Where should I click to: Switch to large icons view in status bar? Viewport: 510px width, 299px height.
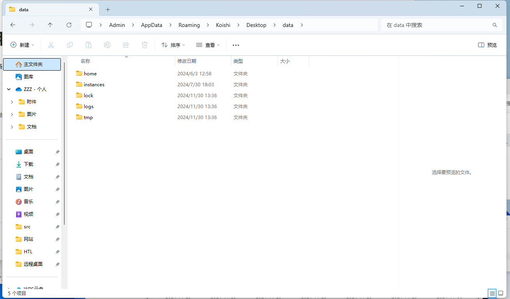(x=501, y=293)
